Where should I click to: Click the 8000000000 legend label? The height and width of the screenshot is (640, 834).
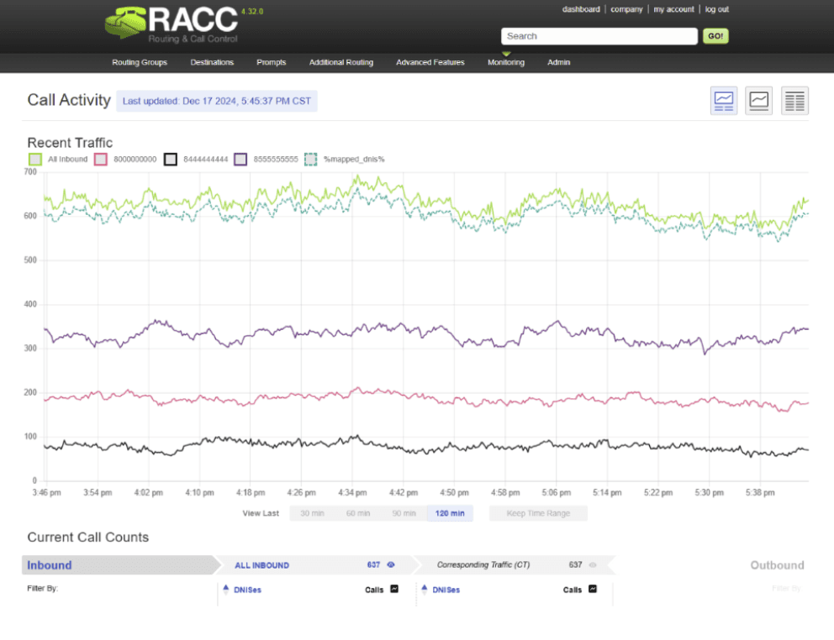pos(135,159)
